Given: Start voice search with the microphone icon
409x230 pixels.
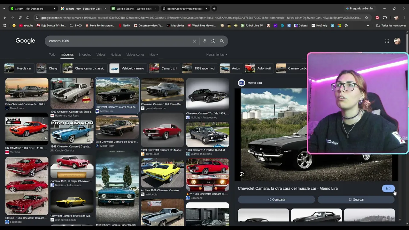Looking at the screenshot, I should [x=205, y=41].
